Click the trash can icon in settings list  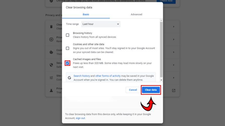(x=51, y=27)
